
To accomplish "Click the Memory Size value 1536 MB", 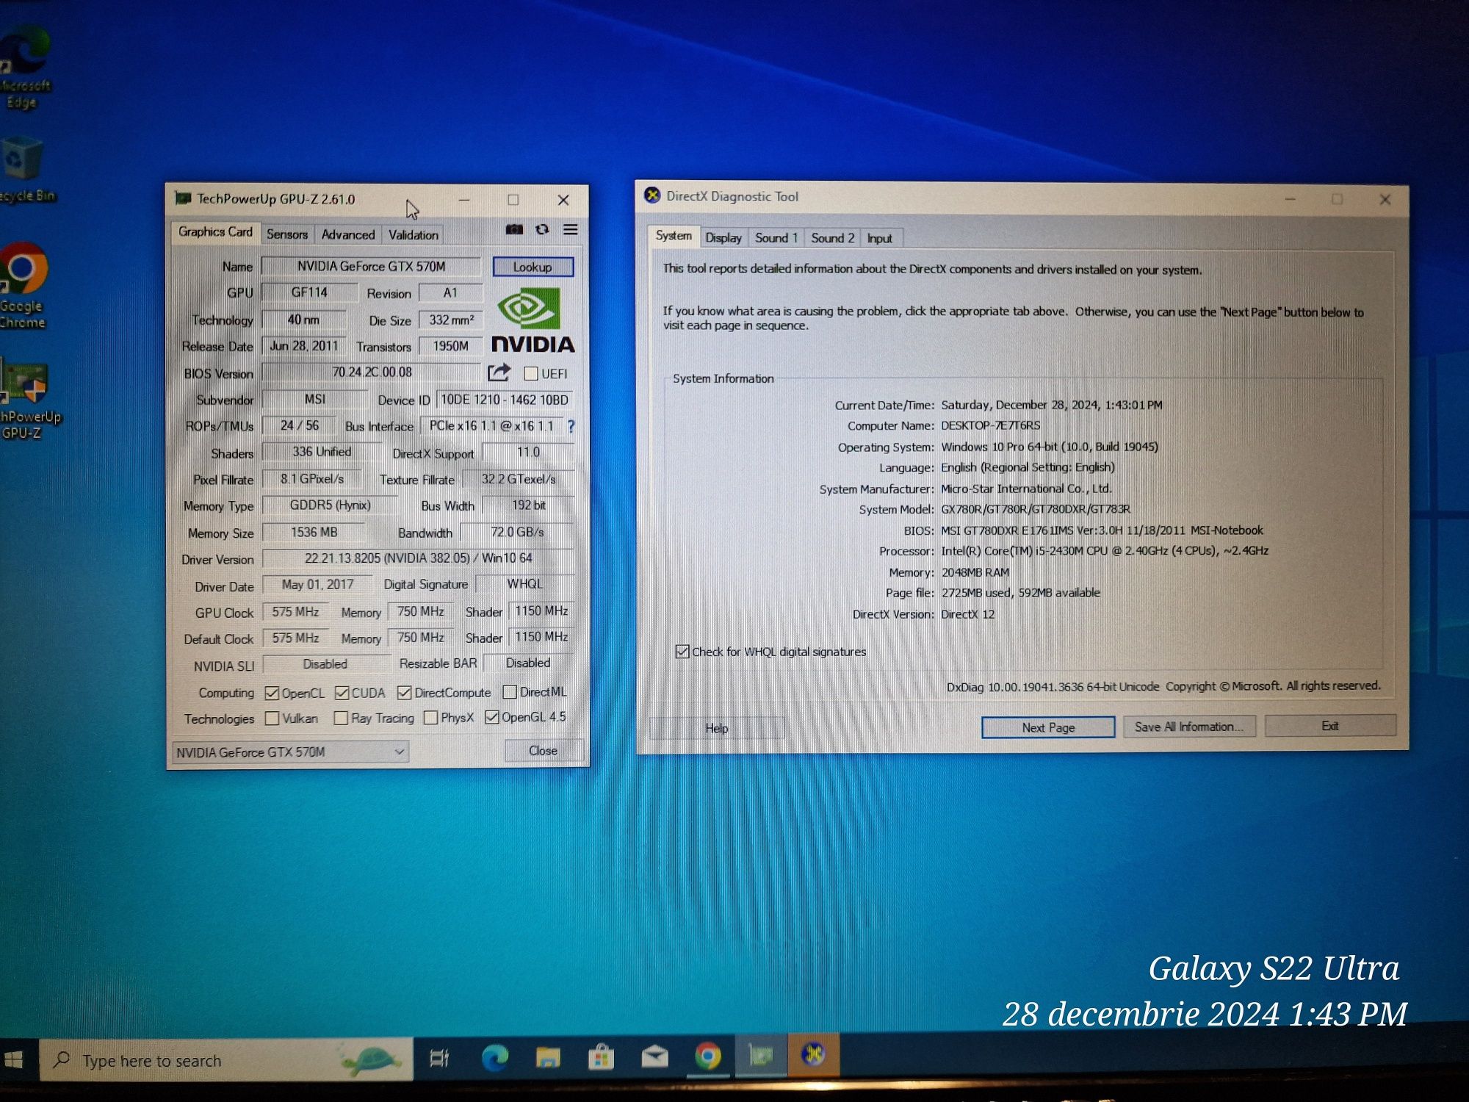I will click(x=314, y=532).
